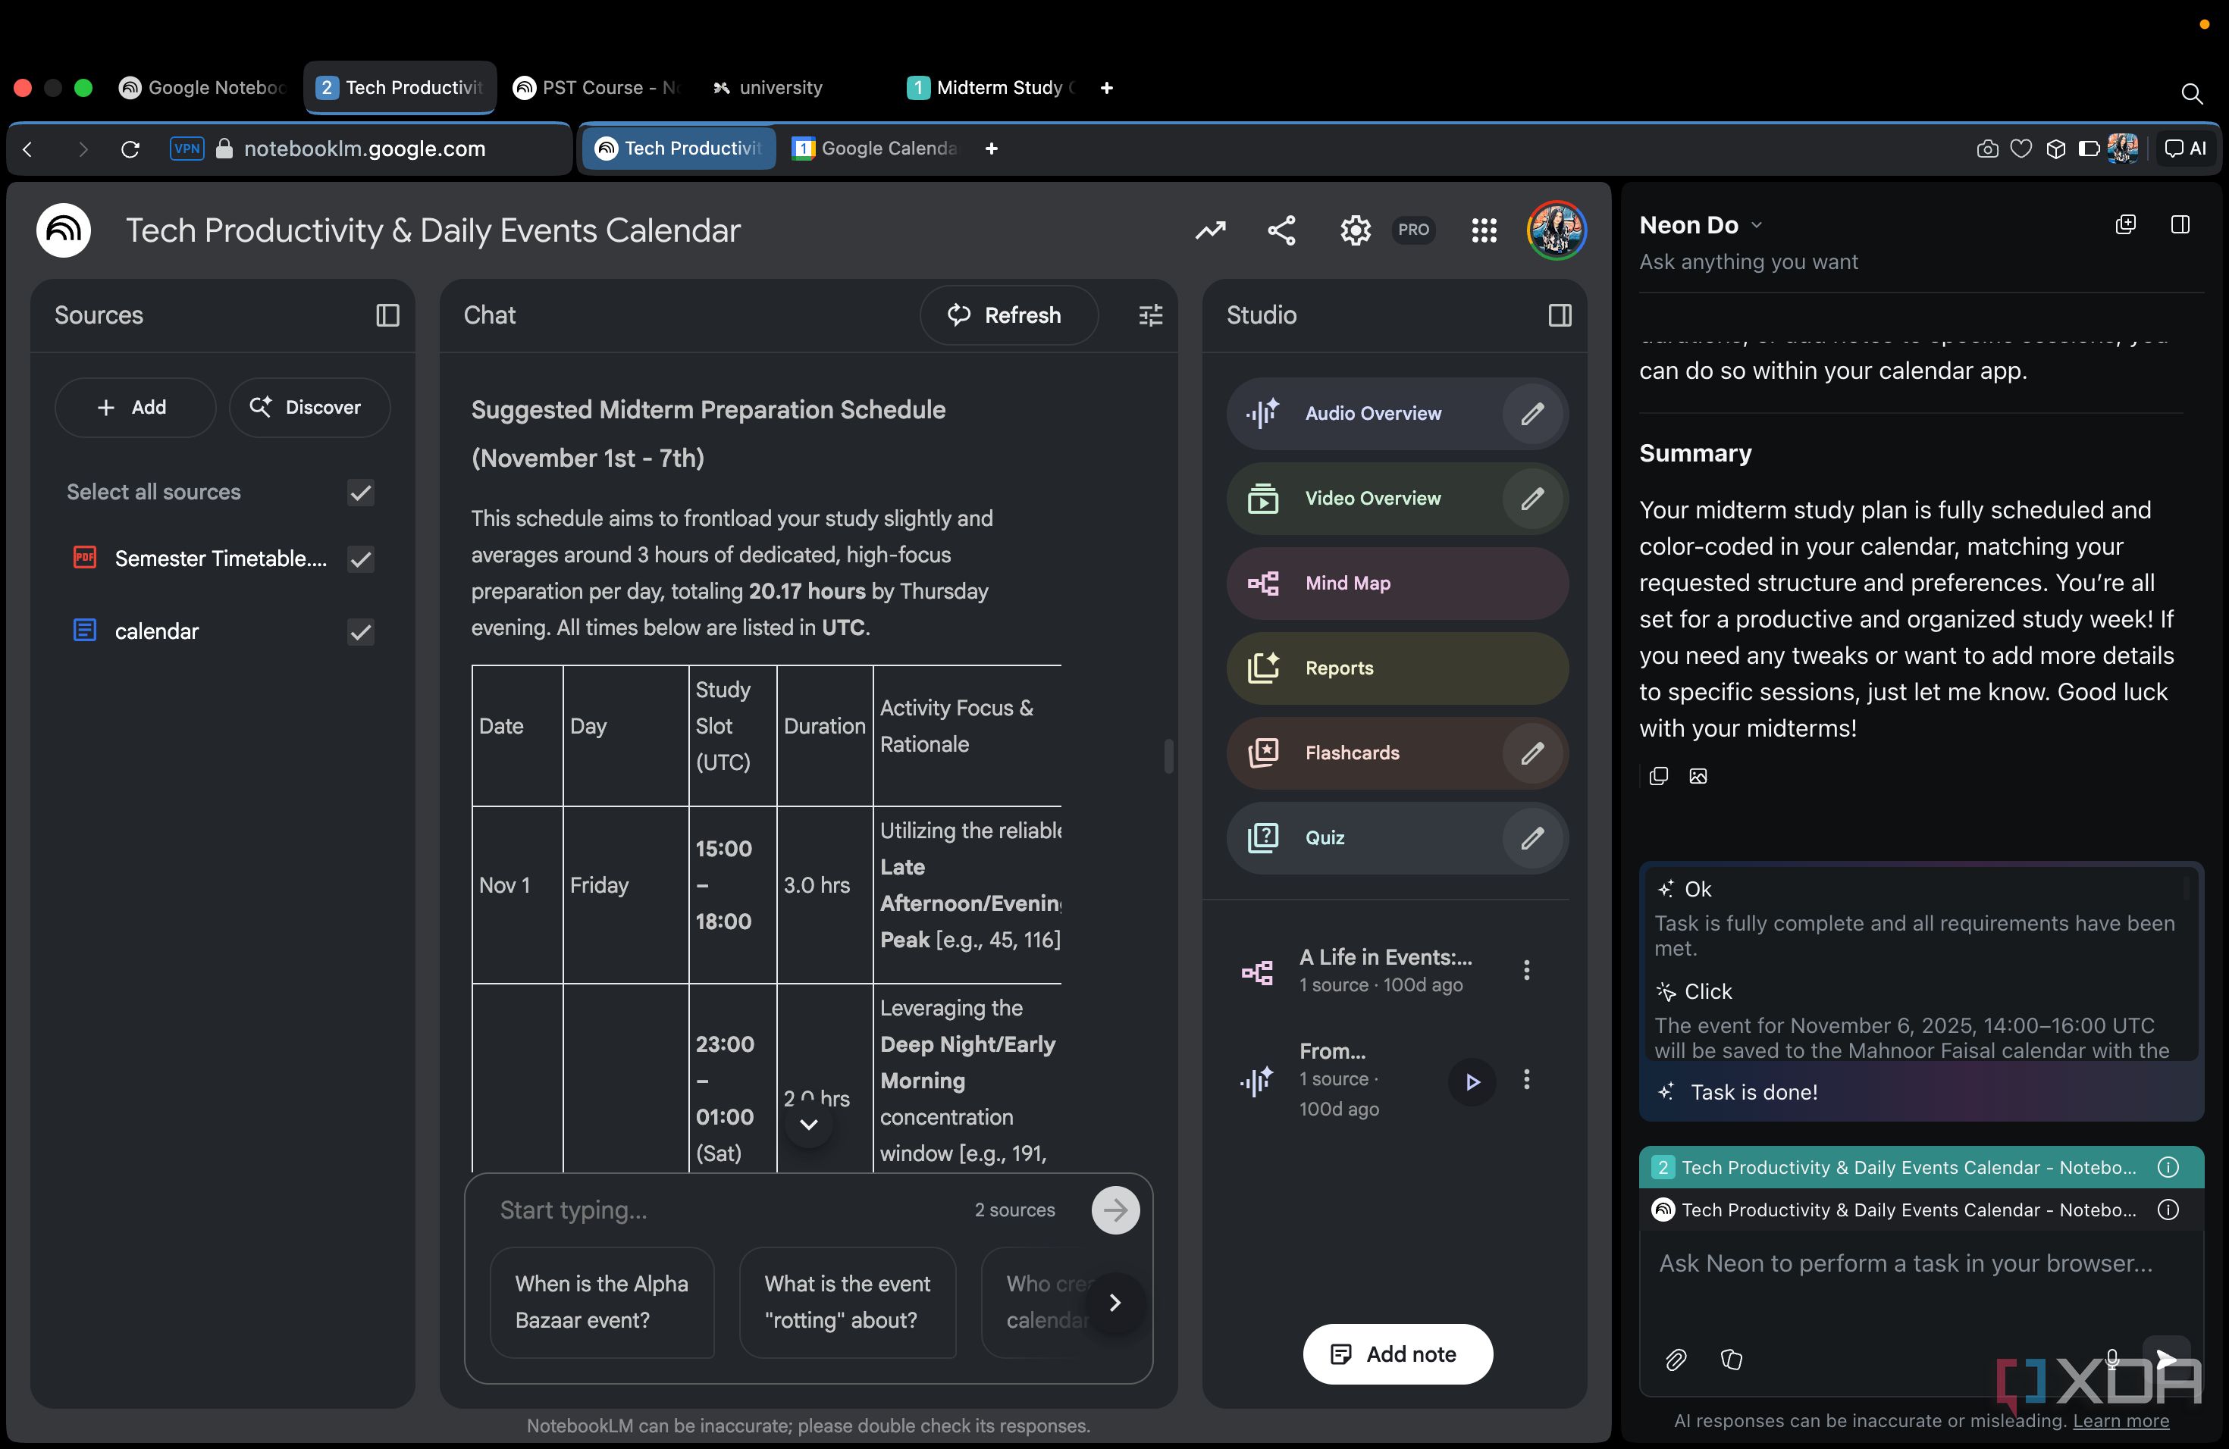Reload the page in browser toolbar
Viewport: 2229px width, 1449px height.
[x=131, y=149]
